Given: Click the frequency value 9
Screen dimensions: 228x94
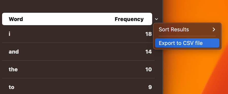Looking at the screenshot, I should point(150,87).
